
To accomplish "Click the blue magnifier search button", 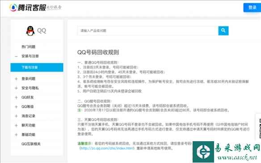I will point(223,31).
